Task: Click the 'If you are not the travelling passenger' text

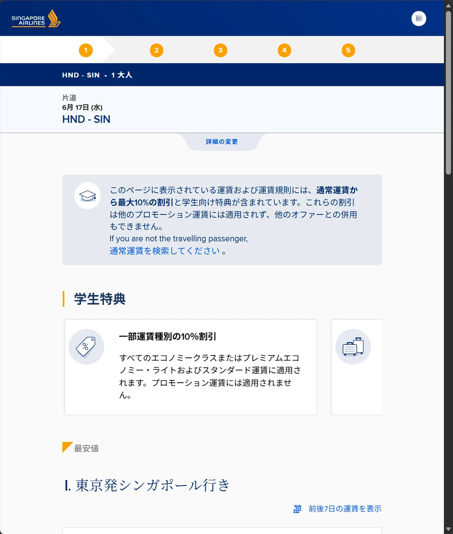Action: 179,239
